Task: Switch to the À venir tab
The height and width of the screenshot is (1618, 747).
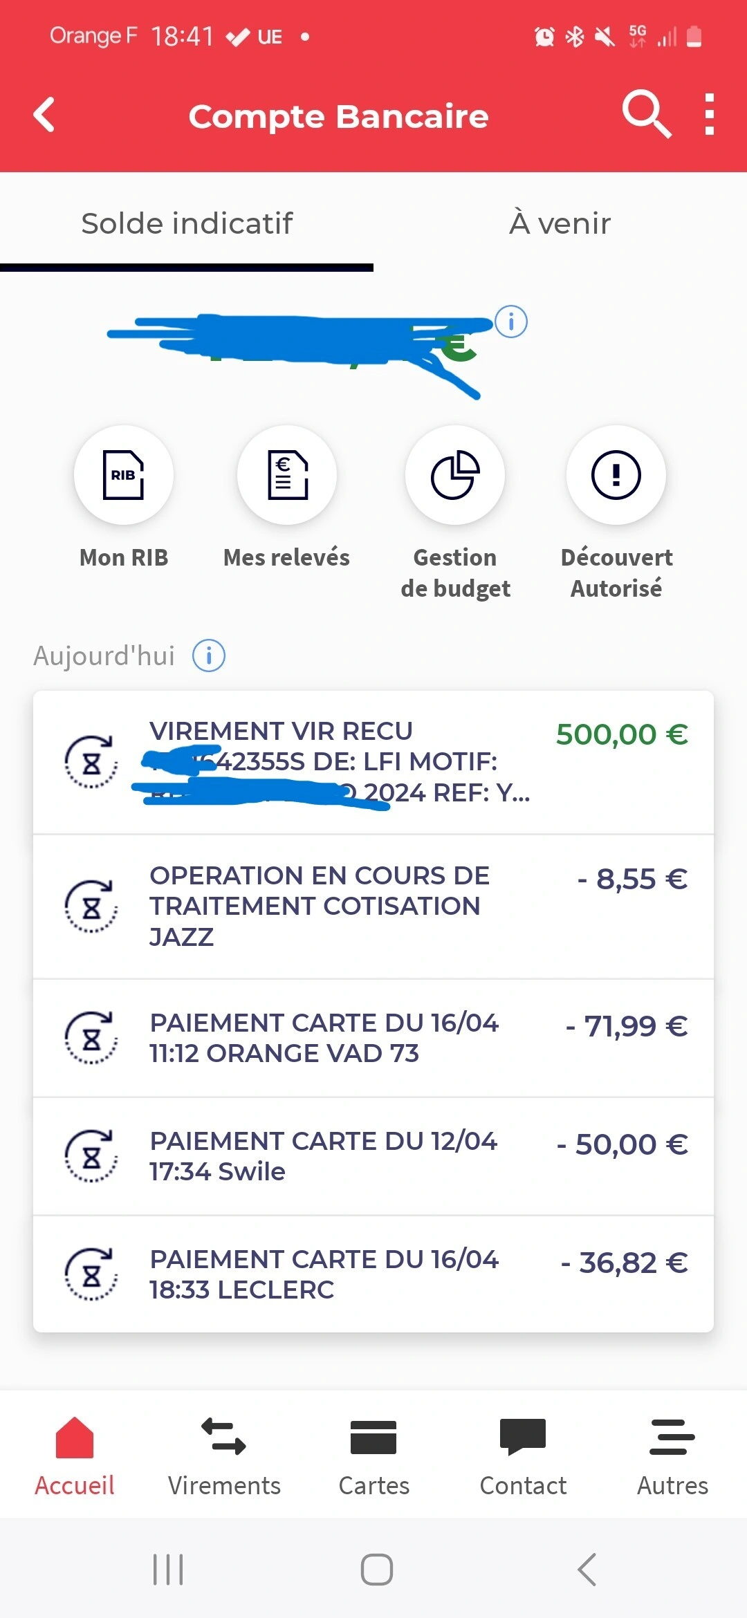Action: coord(560,223)
